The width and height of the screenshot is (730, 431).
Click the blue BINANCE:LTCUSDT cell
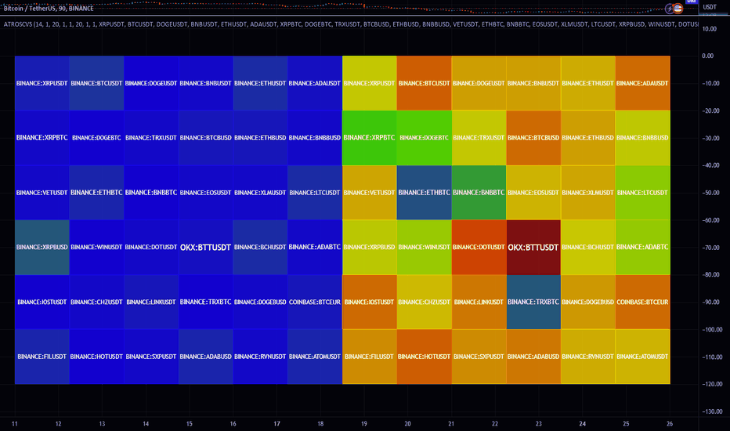(x=315, y=193)
